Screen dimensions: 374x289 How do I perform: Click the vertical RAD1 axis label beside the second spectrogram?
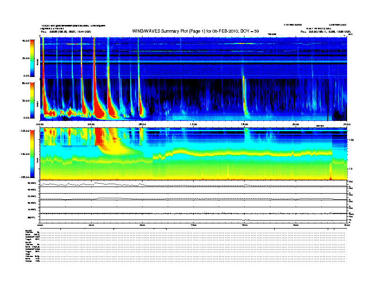tap(37, 103)
